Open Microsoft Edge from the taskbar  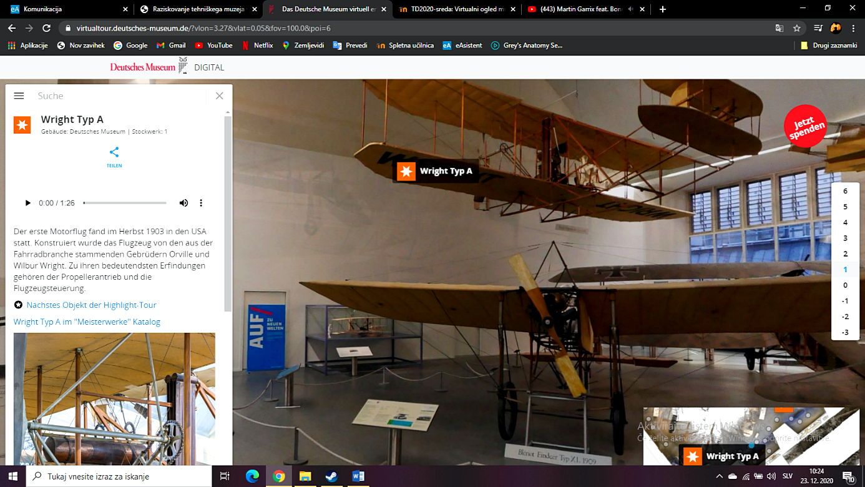252,476
